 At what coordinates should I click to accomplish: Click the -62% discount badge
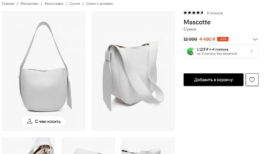tap(223, 39)
